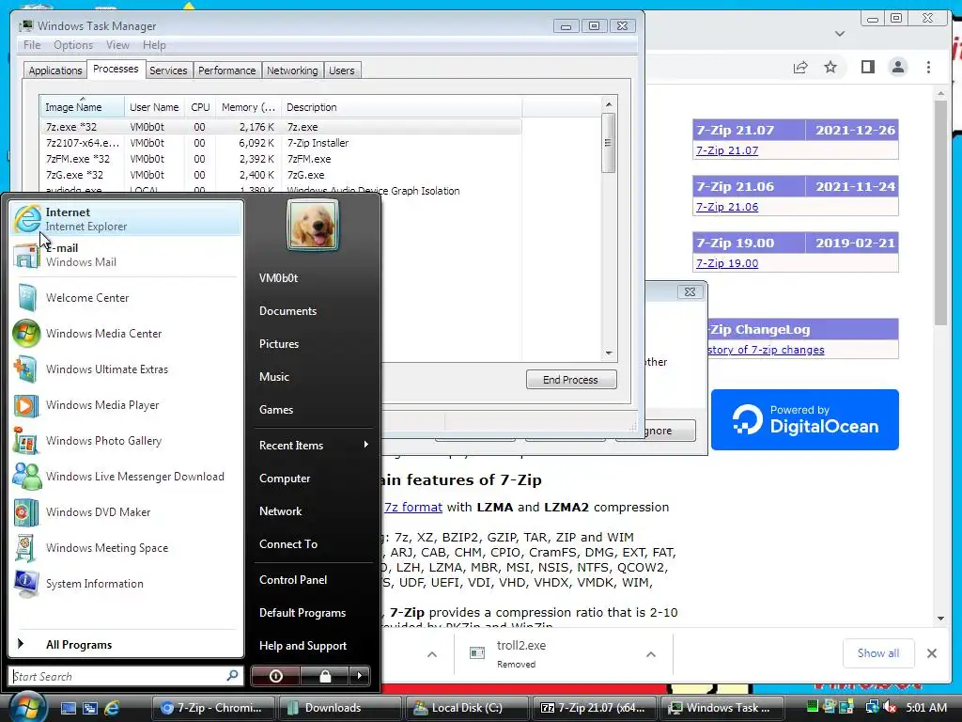
Task: Expand Recent Items submenu
Action: point(313,445)
